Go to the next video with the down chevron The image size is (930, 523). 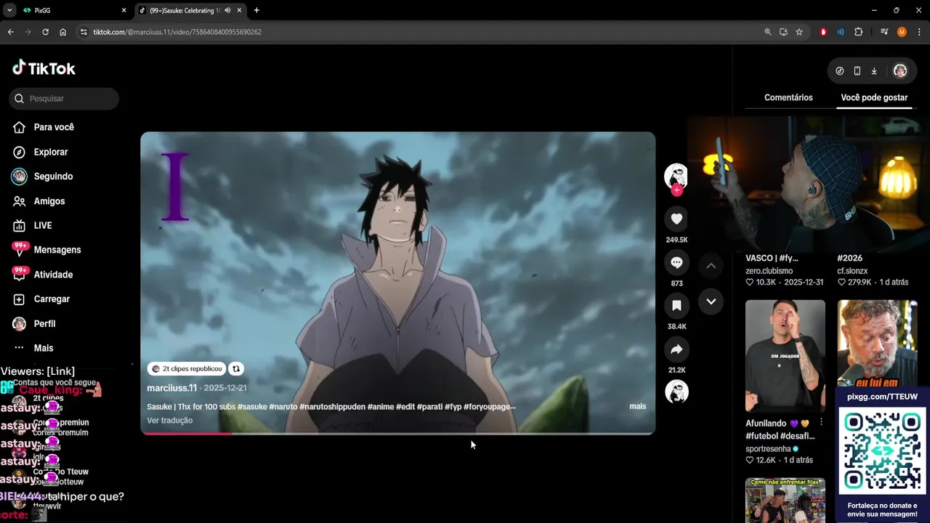coord(711,301)
